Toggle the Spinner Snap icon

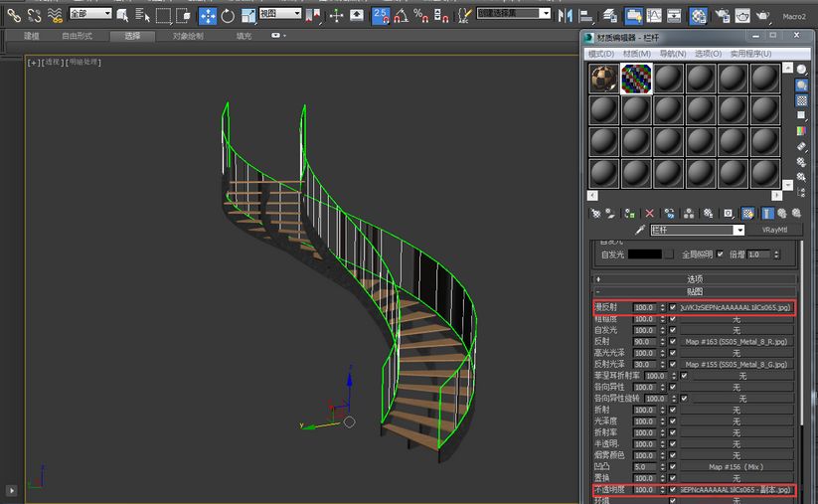[441, 16]
